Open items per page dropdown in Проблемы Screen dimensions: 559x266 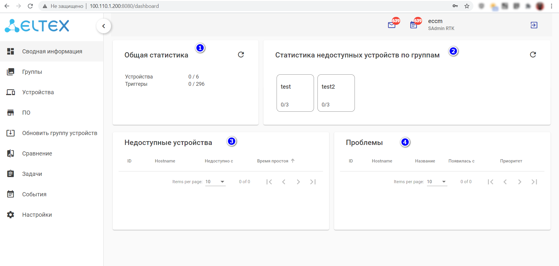(x=437, y=182)
